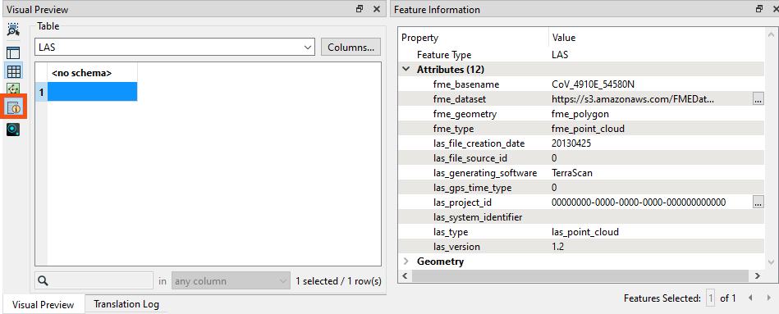Select the fme_type attribute row

coord(581,129)
